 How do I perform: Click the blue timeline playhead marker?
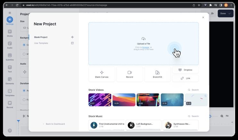click(18, 121)
